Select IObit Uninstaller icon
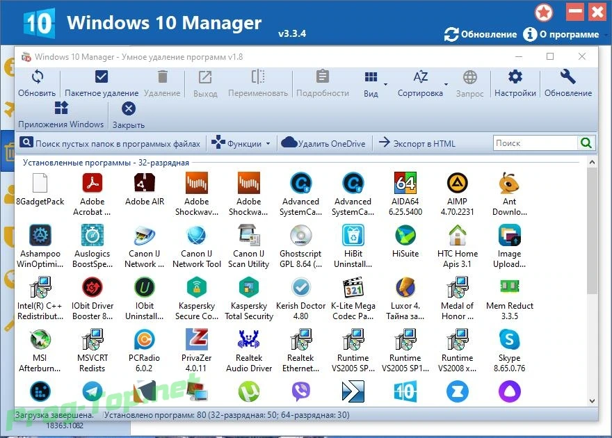Viewport: 612px width, 438px height. point(145,287)
